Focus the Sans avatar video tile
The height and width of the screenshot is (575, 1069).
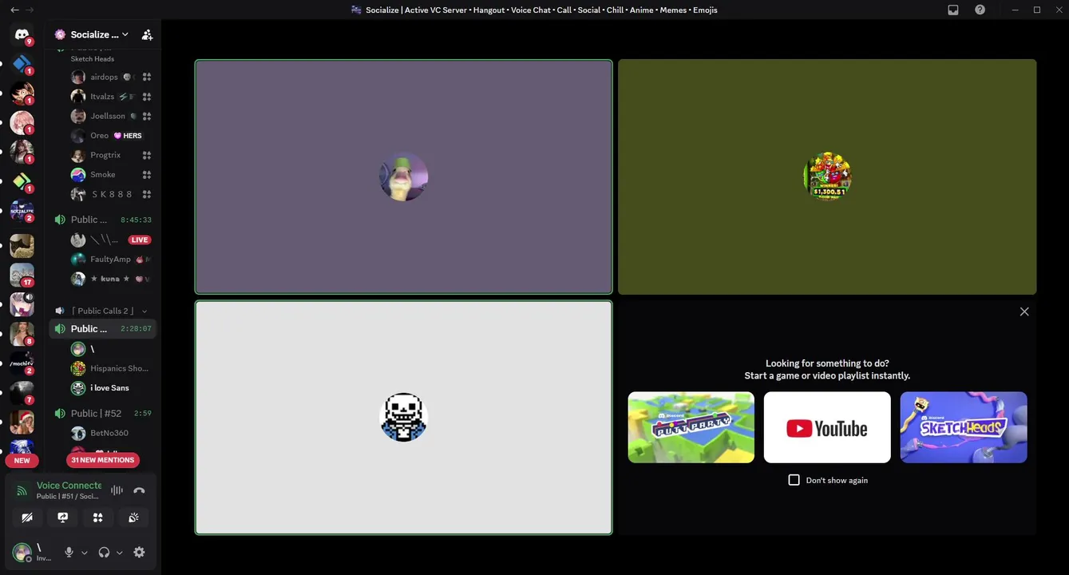[404, 418]
